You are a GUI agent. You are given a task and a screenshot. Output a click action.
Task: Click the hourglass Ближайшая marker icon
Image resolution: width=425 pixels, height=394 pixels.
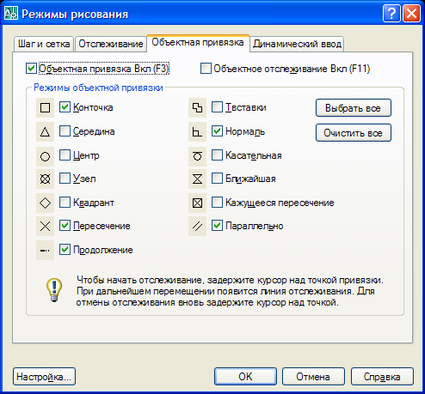pos(197,179)
